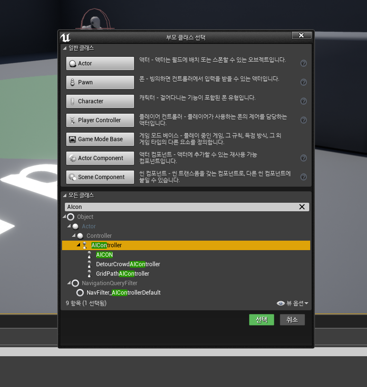Click the Object class circle icon
This screenshot has height=387, width=367.
coord(71,217)
